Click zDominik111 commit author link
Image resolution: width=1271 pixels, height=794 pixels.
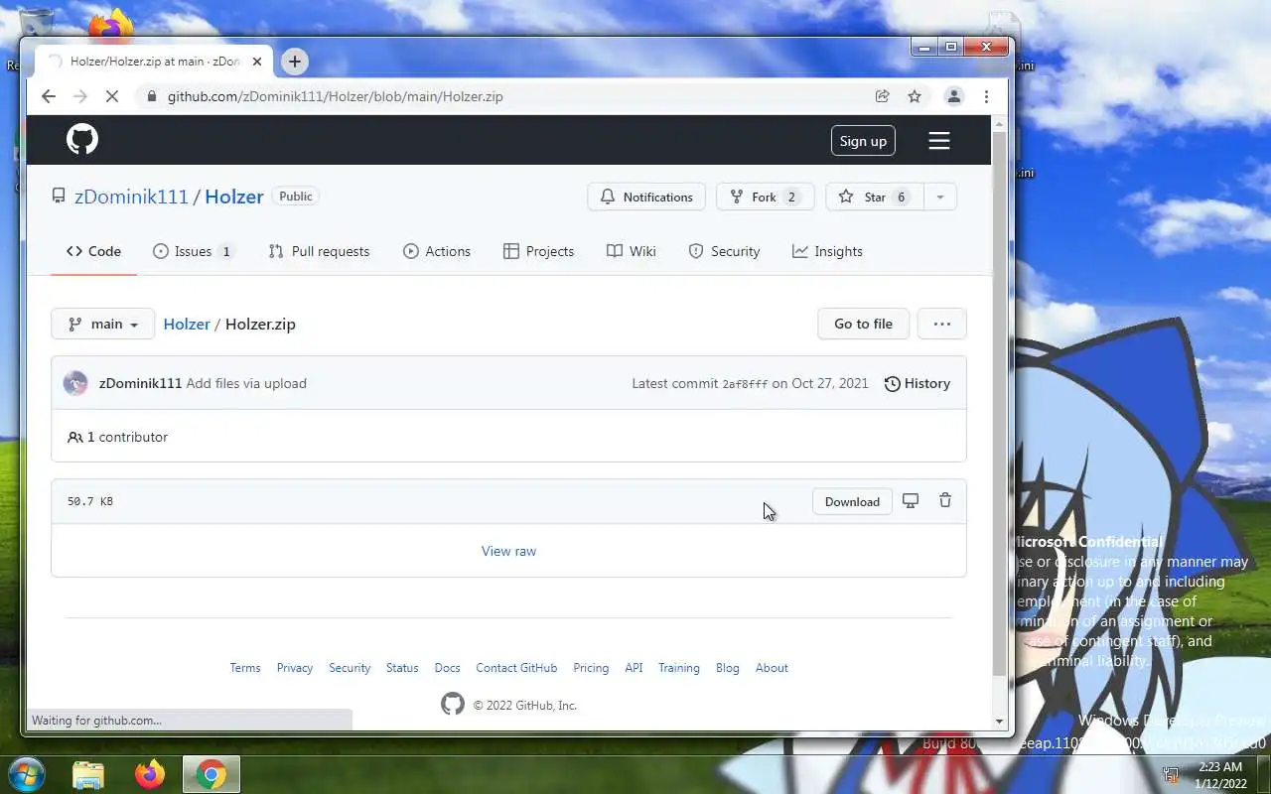point(140,383)
